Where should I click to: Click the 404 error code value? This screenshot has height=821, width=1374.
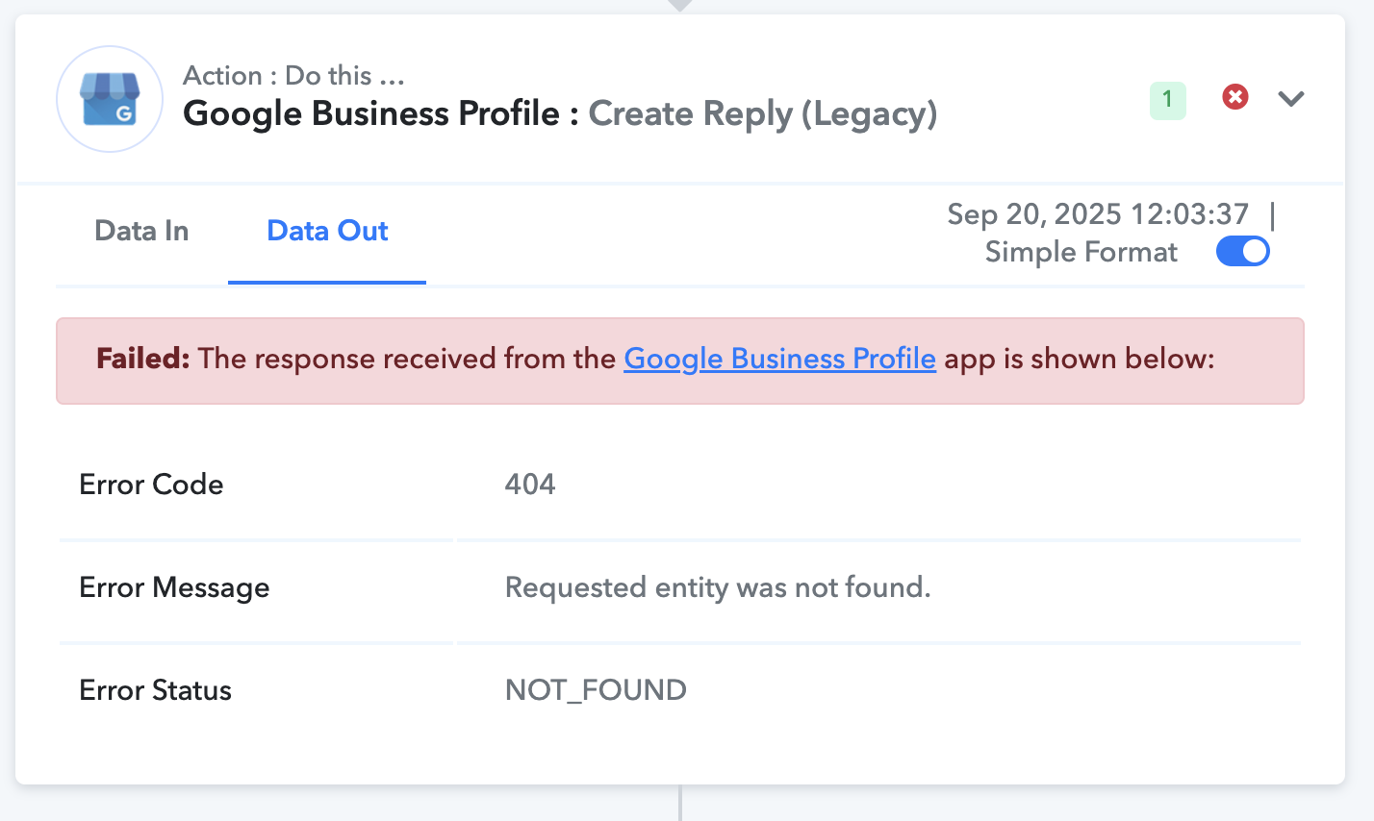[530, 484]
